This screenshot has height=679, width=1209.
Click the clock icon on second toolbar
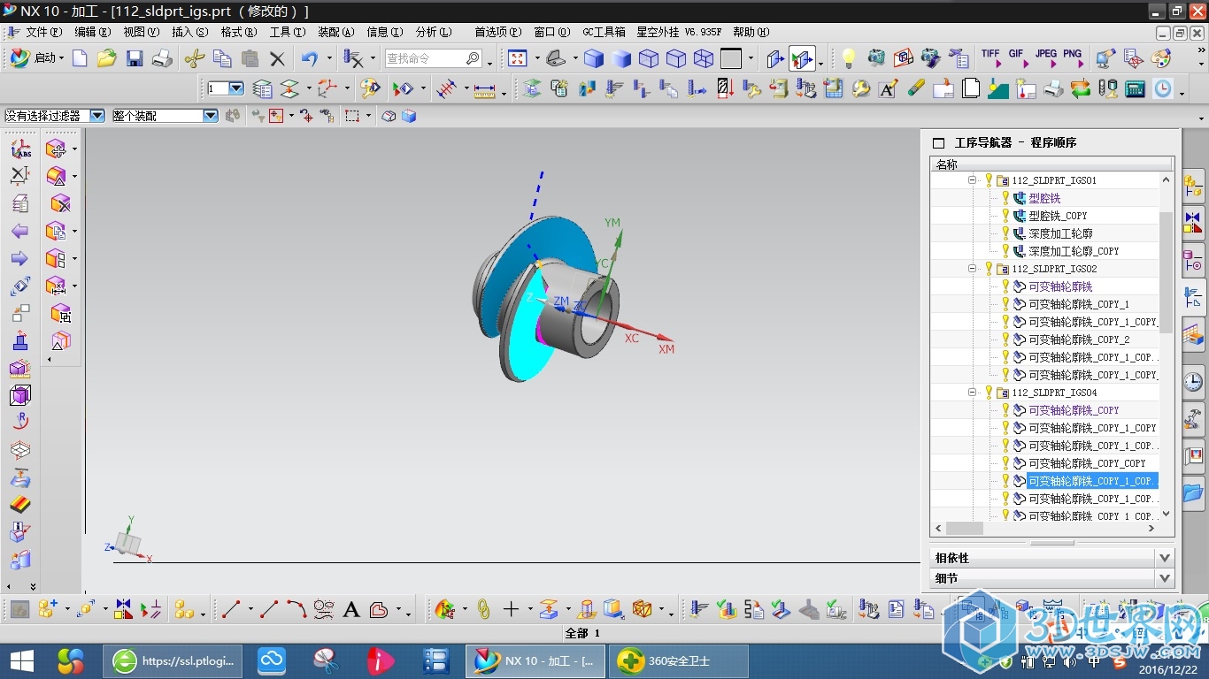[1162, 88]
